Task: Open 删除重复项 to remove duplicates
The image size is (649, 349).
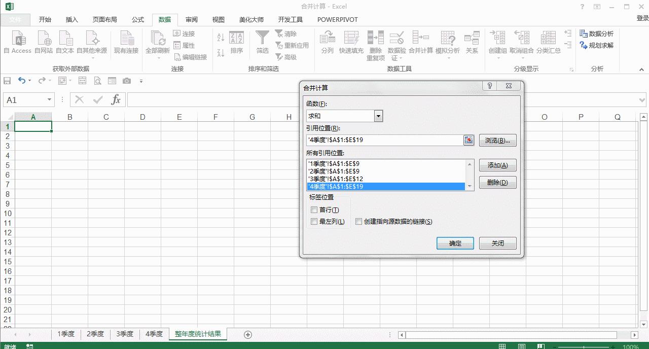Action: pos(375,41)
